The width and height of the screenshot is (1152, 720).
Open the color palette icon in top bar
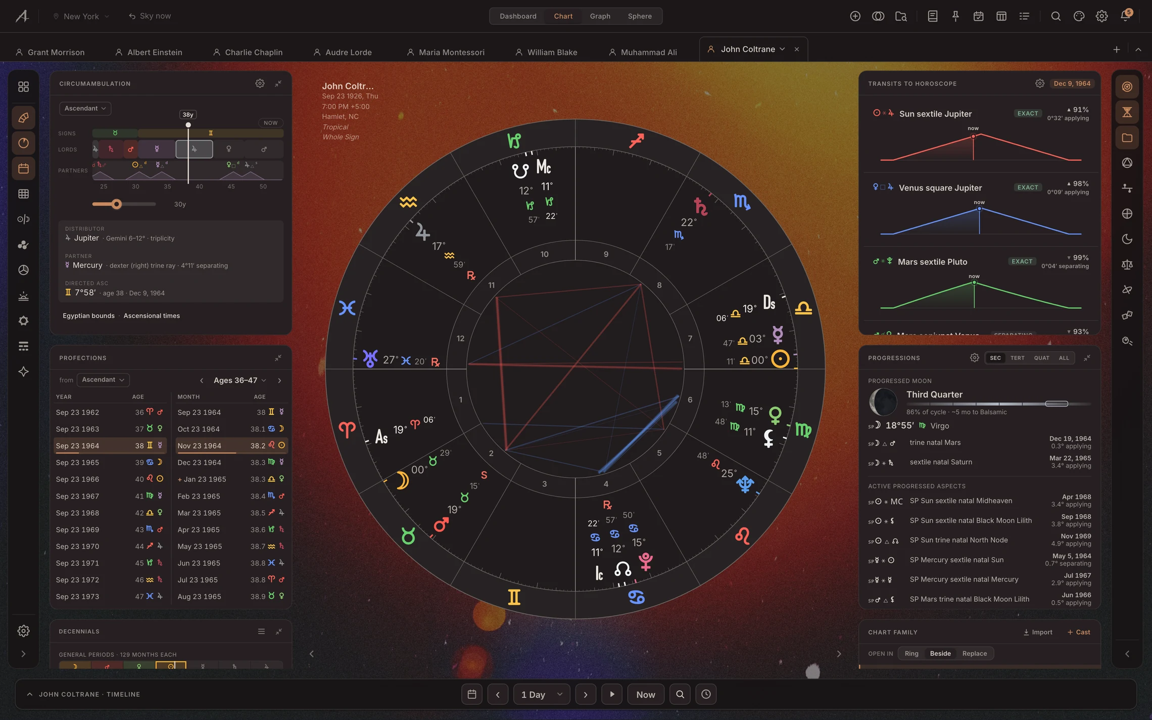1079,16
